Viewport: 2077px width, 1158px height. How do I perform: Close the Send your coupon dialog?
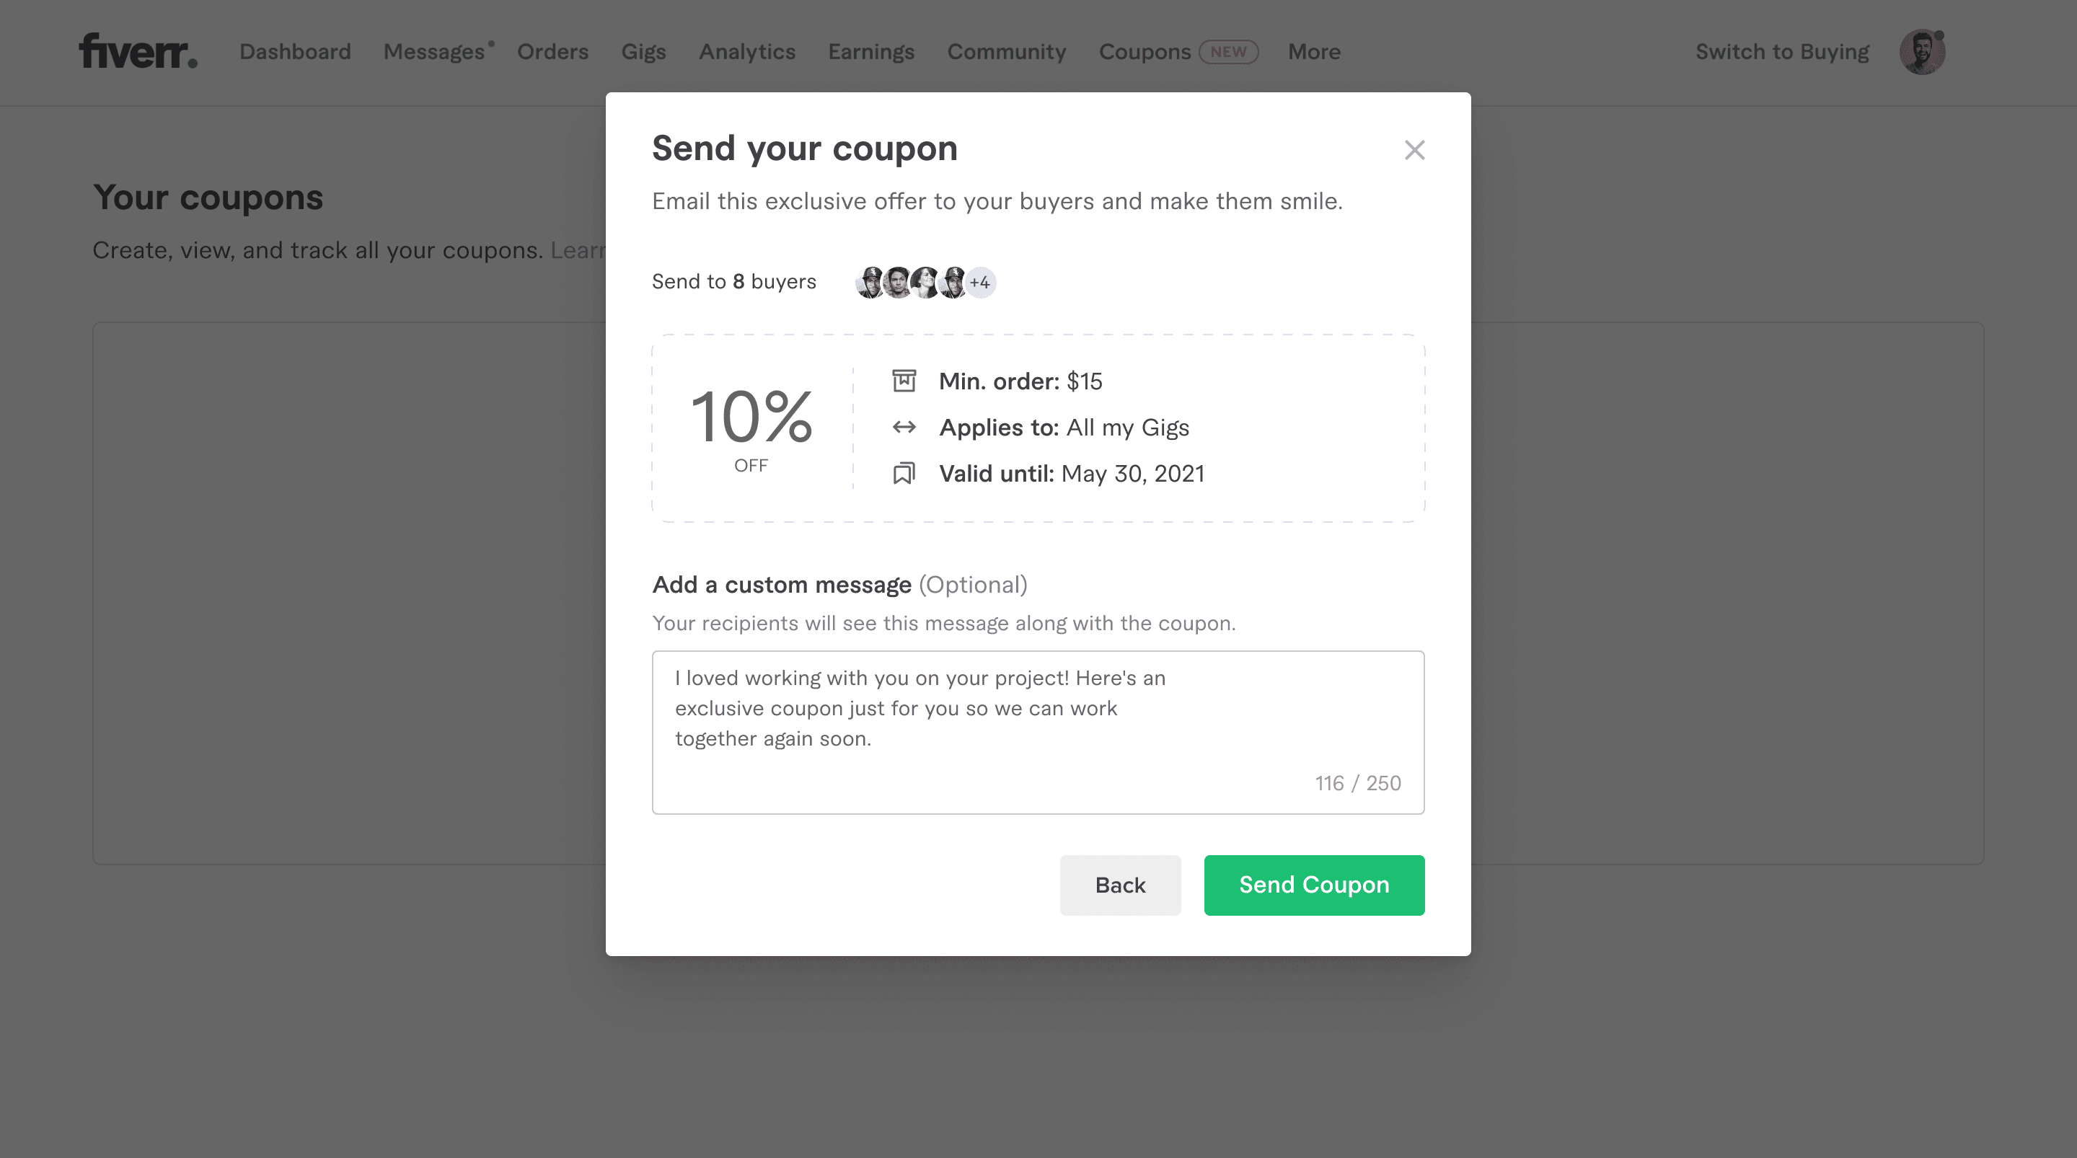(1414, 150)
